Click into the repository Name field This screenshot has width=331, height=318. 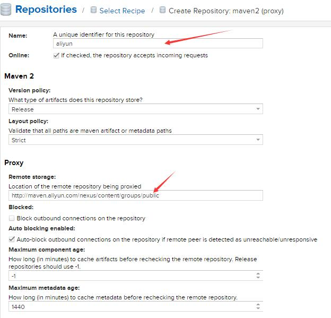point(158,44)
